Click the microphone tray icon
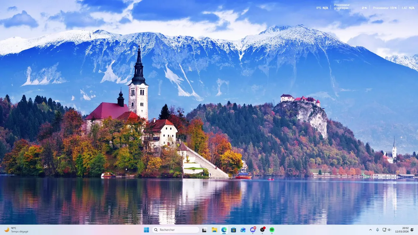The height and width of the screenshot is (235, 418). tap(378, 230)
